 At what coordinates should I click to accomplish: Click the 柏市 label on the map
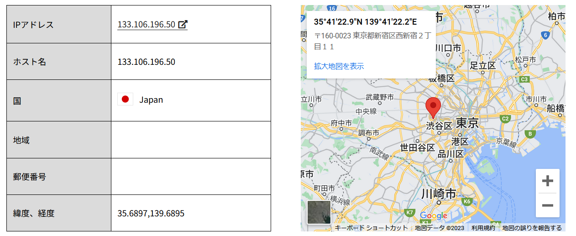pyautogui.click(x=557, y=16)
